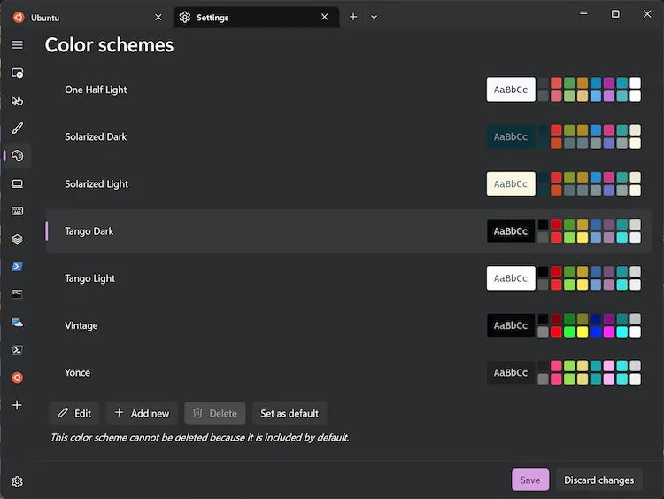Screen dimensions: 664x499
Task: Switch to the Ubuntu tab
Action: (84, 17)
